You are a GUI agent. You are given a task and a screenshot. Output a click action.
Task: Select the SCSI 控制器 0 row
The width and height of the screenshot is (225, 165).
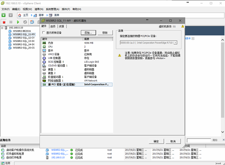point(77,62)
